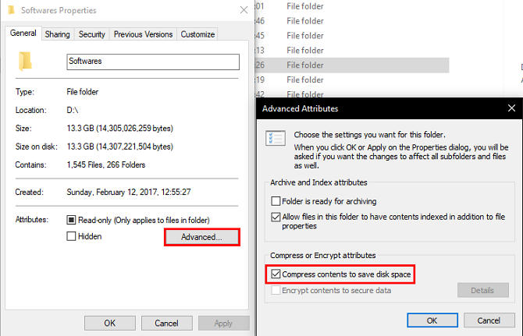Image resolution: width=523 pixels, height=336 pixels.
Task: Enable the Hidden attribute checkbox
Action: click(71, 236)
